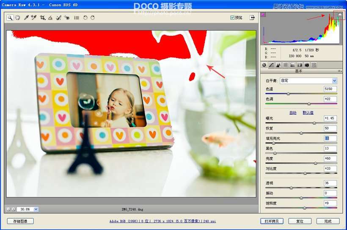Rotate image 90° counterclockwise

point(85,18)
